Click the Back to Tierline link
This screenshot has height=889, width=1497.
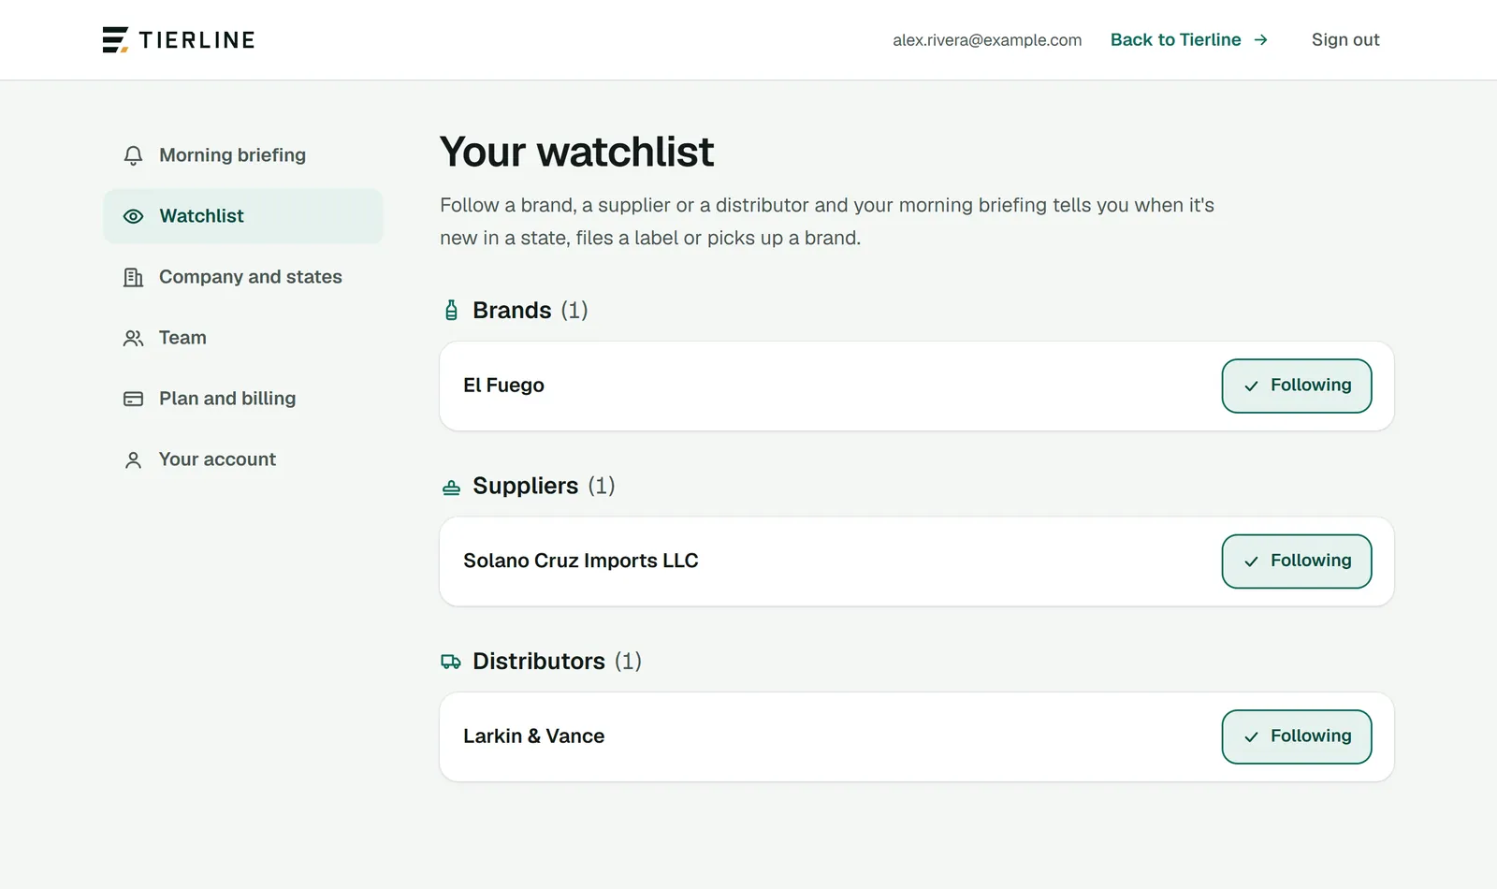1189,40
